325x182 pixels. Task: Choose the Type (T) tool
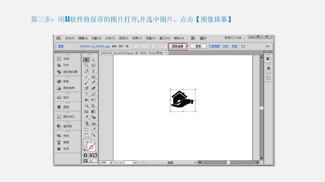click(x=93, y=71)
